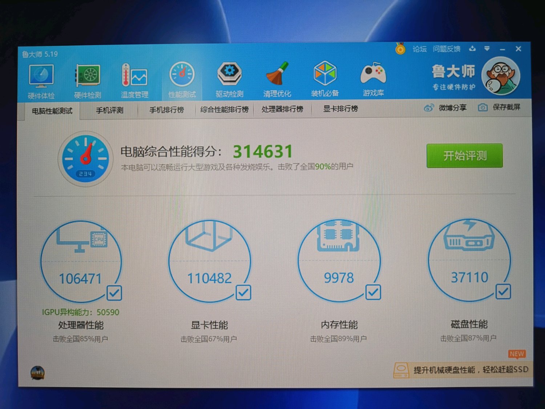Click the gold medal icon in the title bar
This screenshot has height=409, width=545.
[400, 49]
